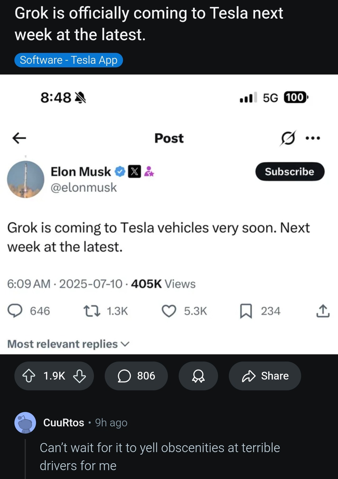The image size is (338, 479).
Task: Tap the back arrow to leave the post
Action: [18, 139]
